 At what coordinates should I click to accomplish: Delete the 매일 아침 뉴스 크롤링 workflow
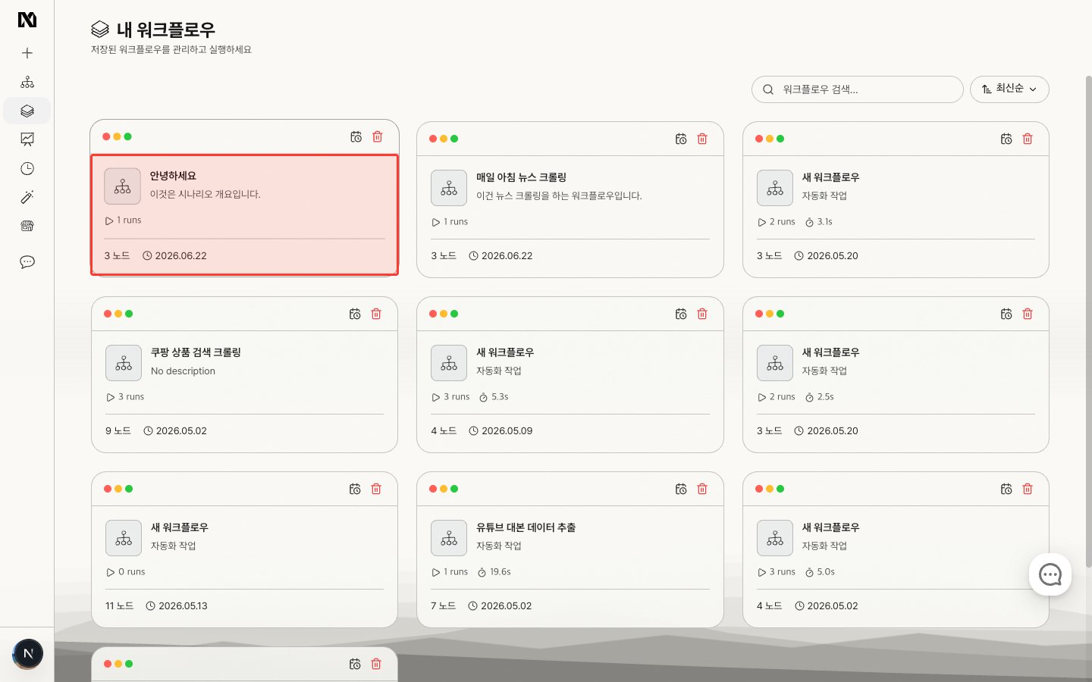702,139
